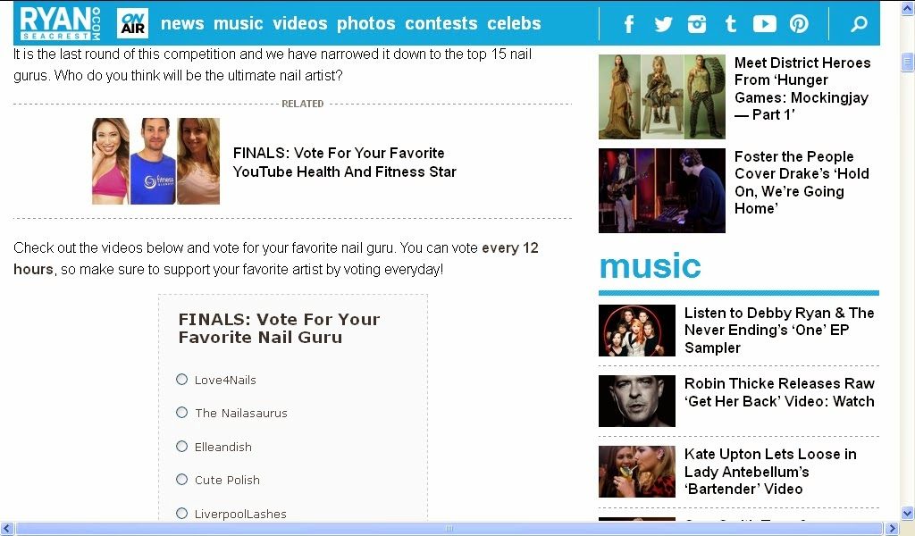Open the search magnifier icon

click(859, 24)
